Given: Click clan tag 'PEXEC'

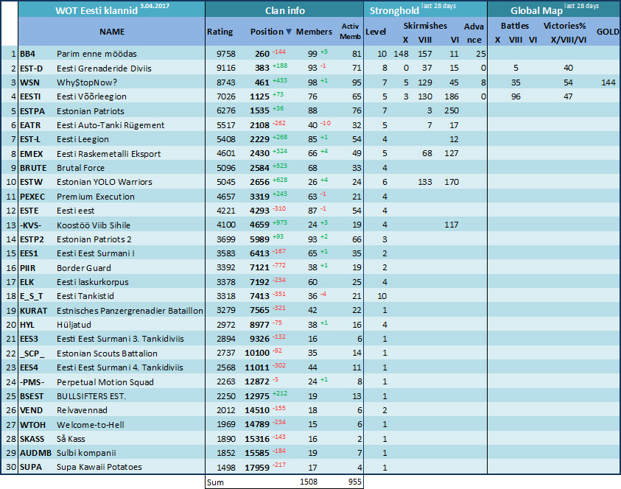Looking at the screenshot, I should [32, 197].
